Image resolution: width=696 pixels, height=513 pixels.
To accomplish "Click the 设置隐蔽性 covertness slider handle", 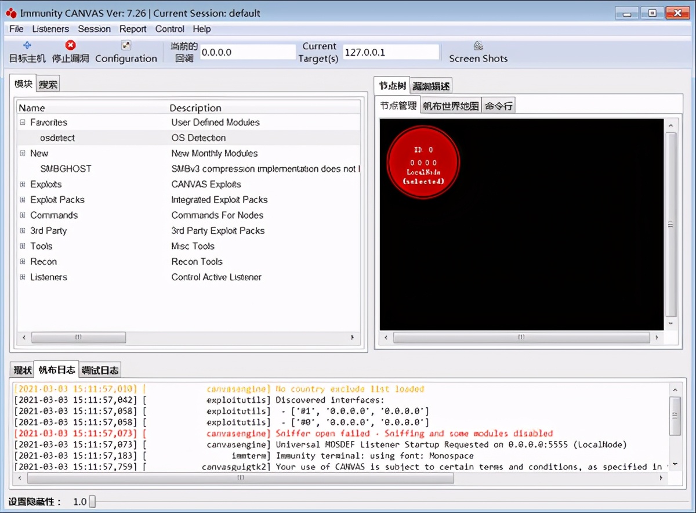I will coord(92,501).
